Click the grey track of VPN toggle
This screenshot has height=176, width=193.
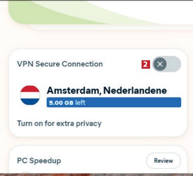[174, 64]
